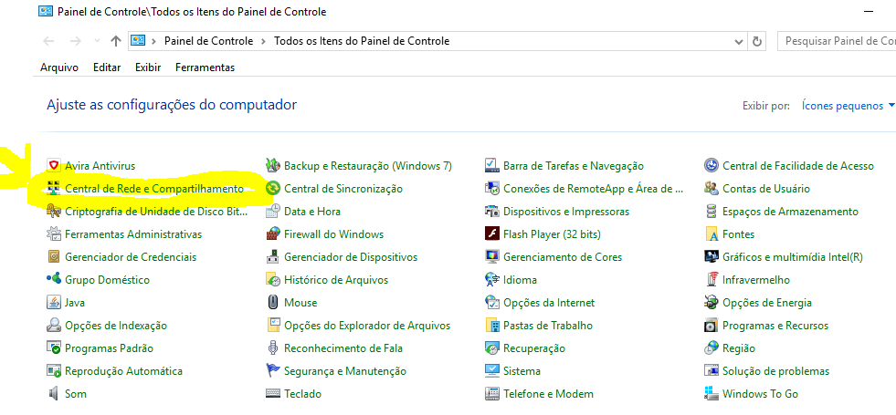Open the Segurança e Manutenção link
The height and width of the screenshot is (415, 896).
345,371
